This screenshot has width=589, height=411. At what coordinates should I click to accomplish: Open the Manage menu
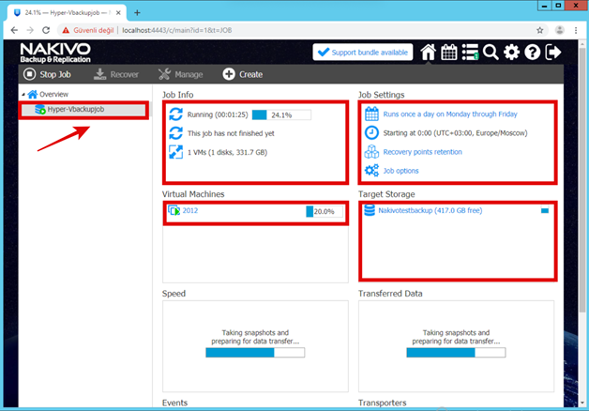[x=180, y=74]
